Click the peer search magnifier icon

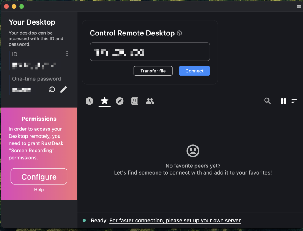pyautogui.click(x=267, y=101)
